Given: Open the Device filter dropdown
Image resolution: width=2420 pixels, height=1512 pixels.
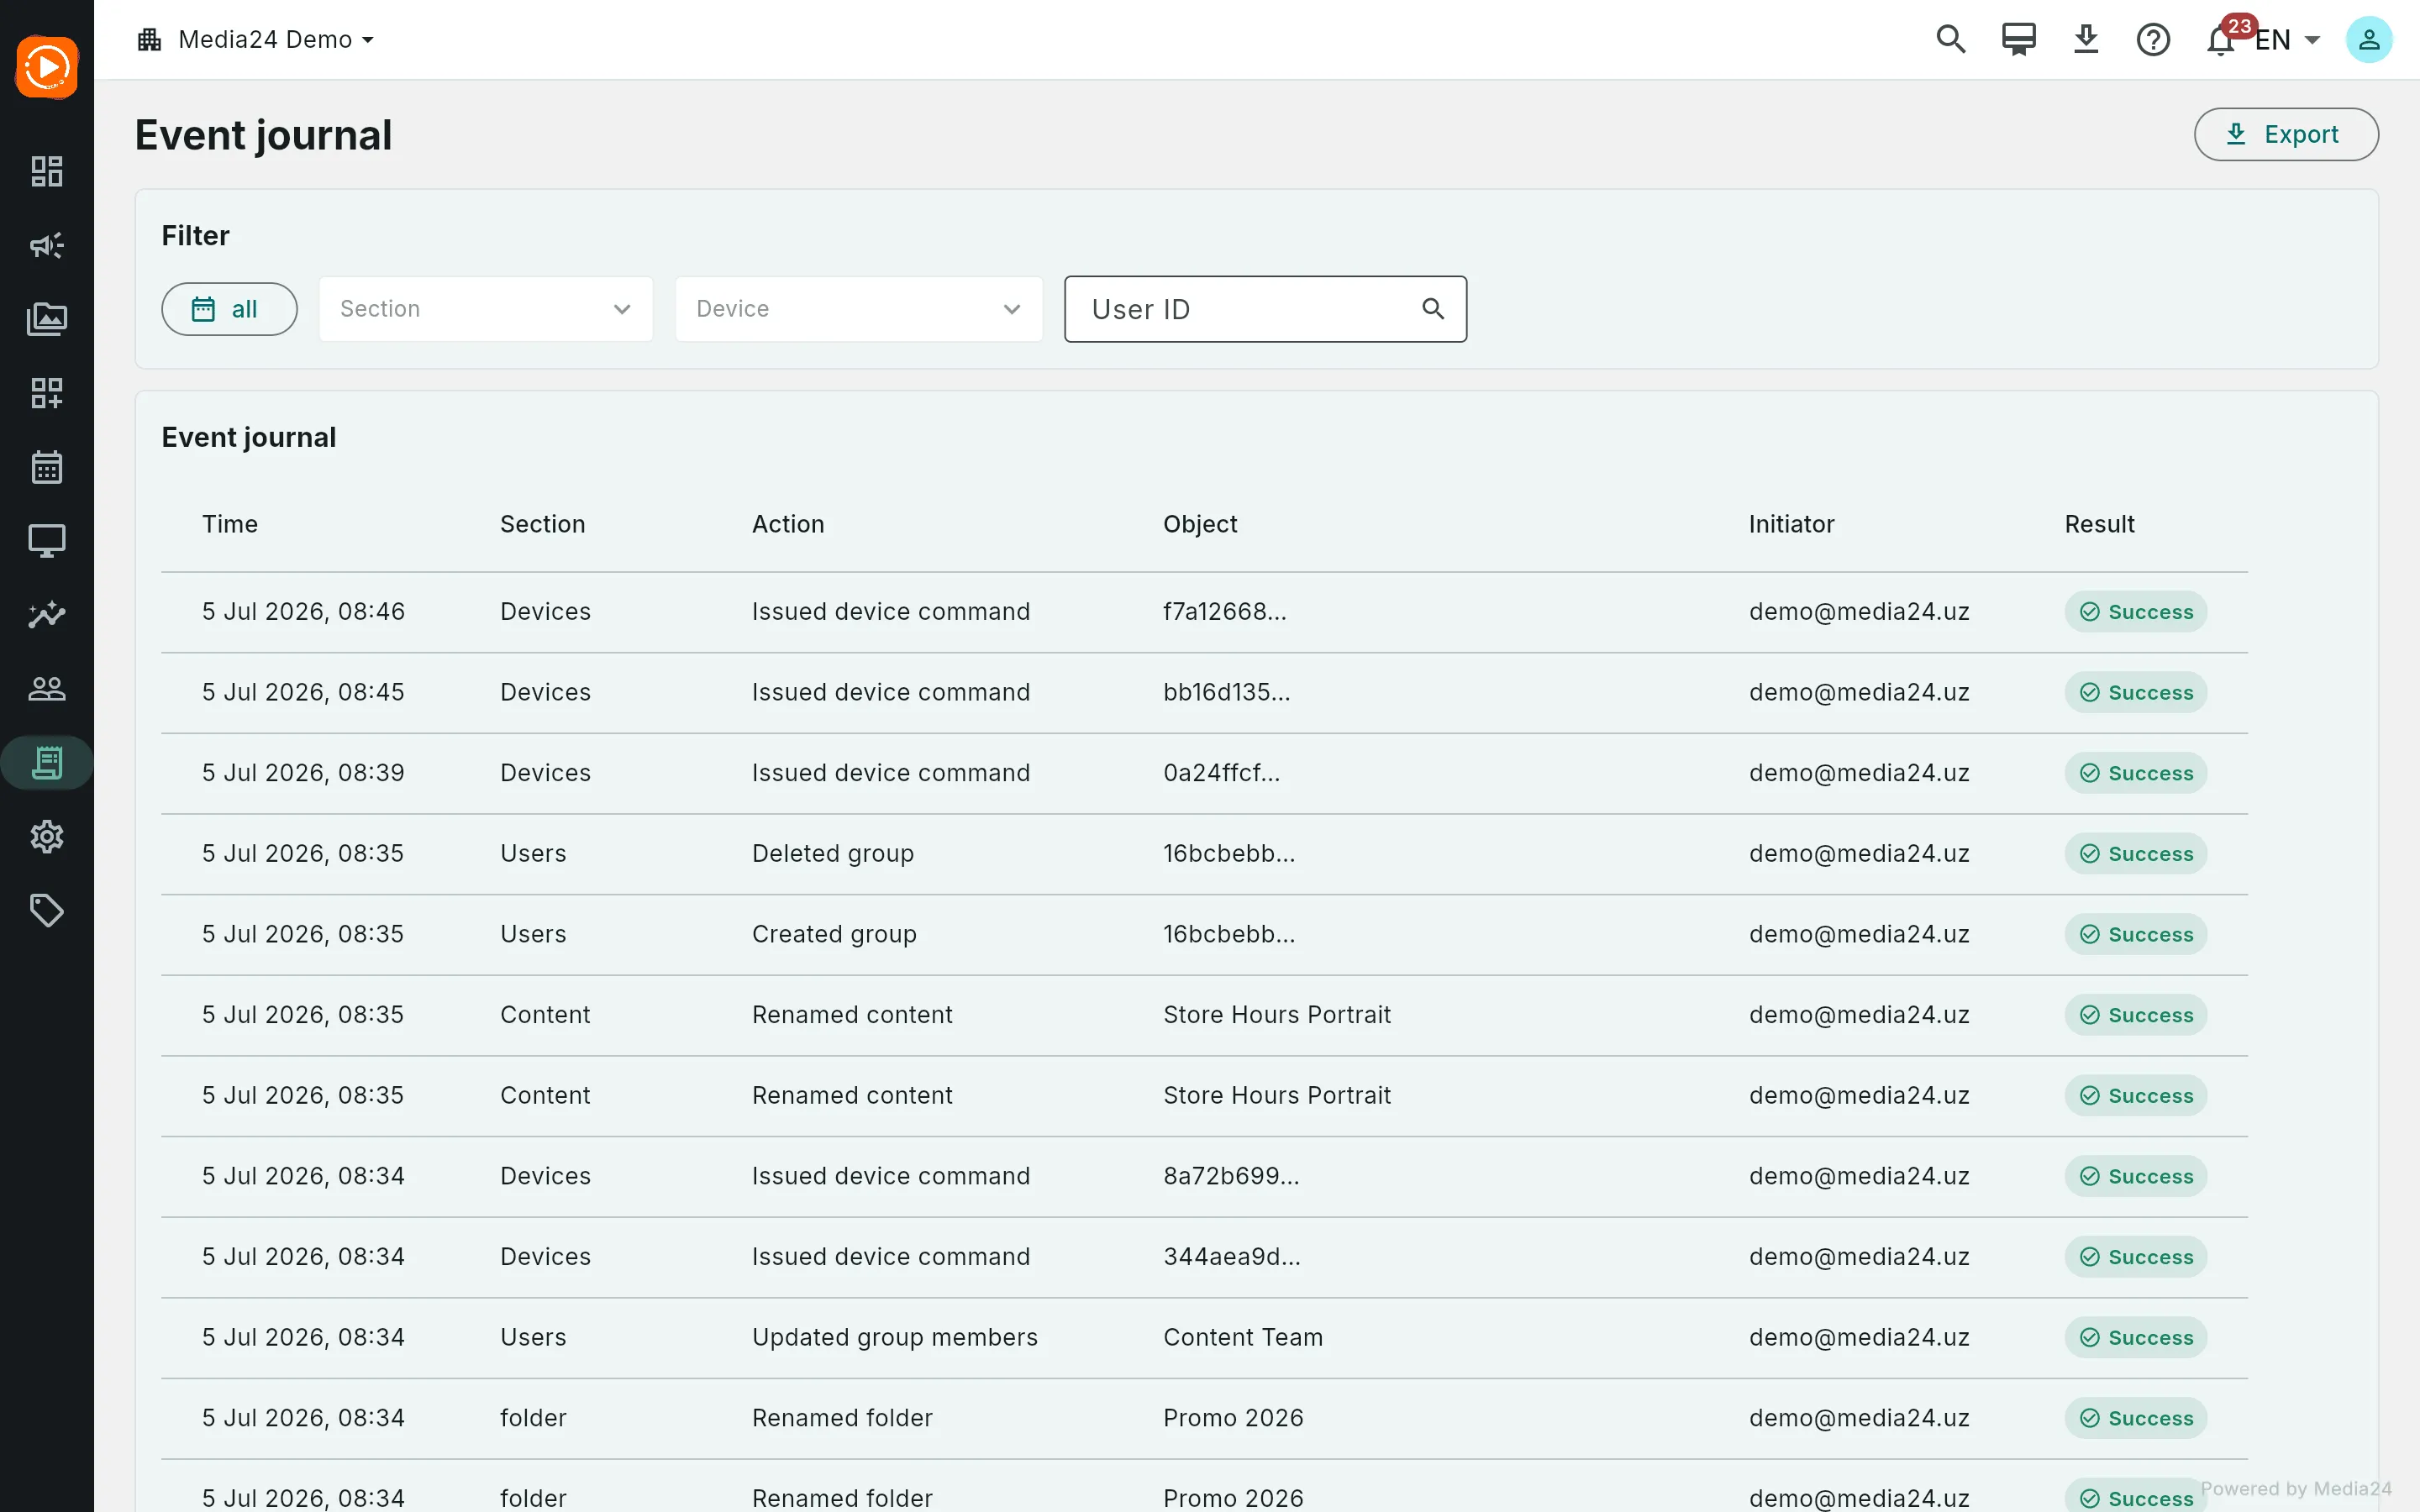Looking at the screenshot, I should [x=859, y=309].
